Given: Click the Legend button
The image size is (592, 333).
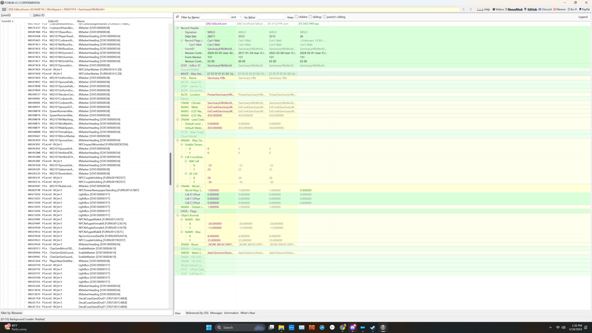Looking at the screenshot, I should pyautogui.click(x=583, y=17).
